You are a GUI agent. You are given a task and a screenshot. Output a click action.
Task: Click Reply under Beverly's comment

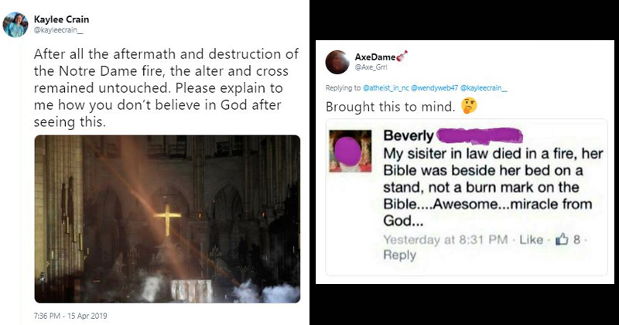click(399, 255)
